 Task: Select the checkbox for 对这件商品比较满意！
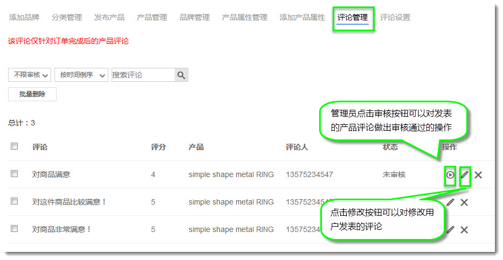15,201
